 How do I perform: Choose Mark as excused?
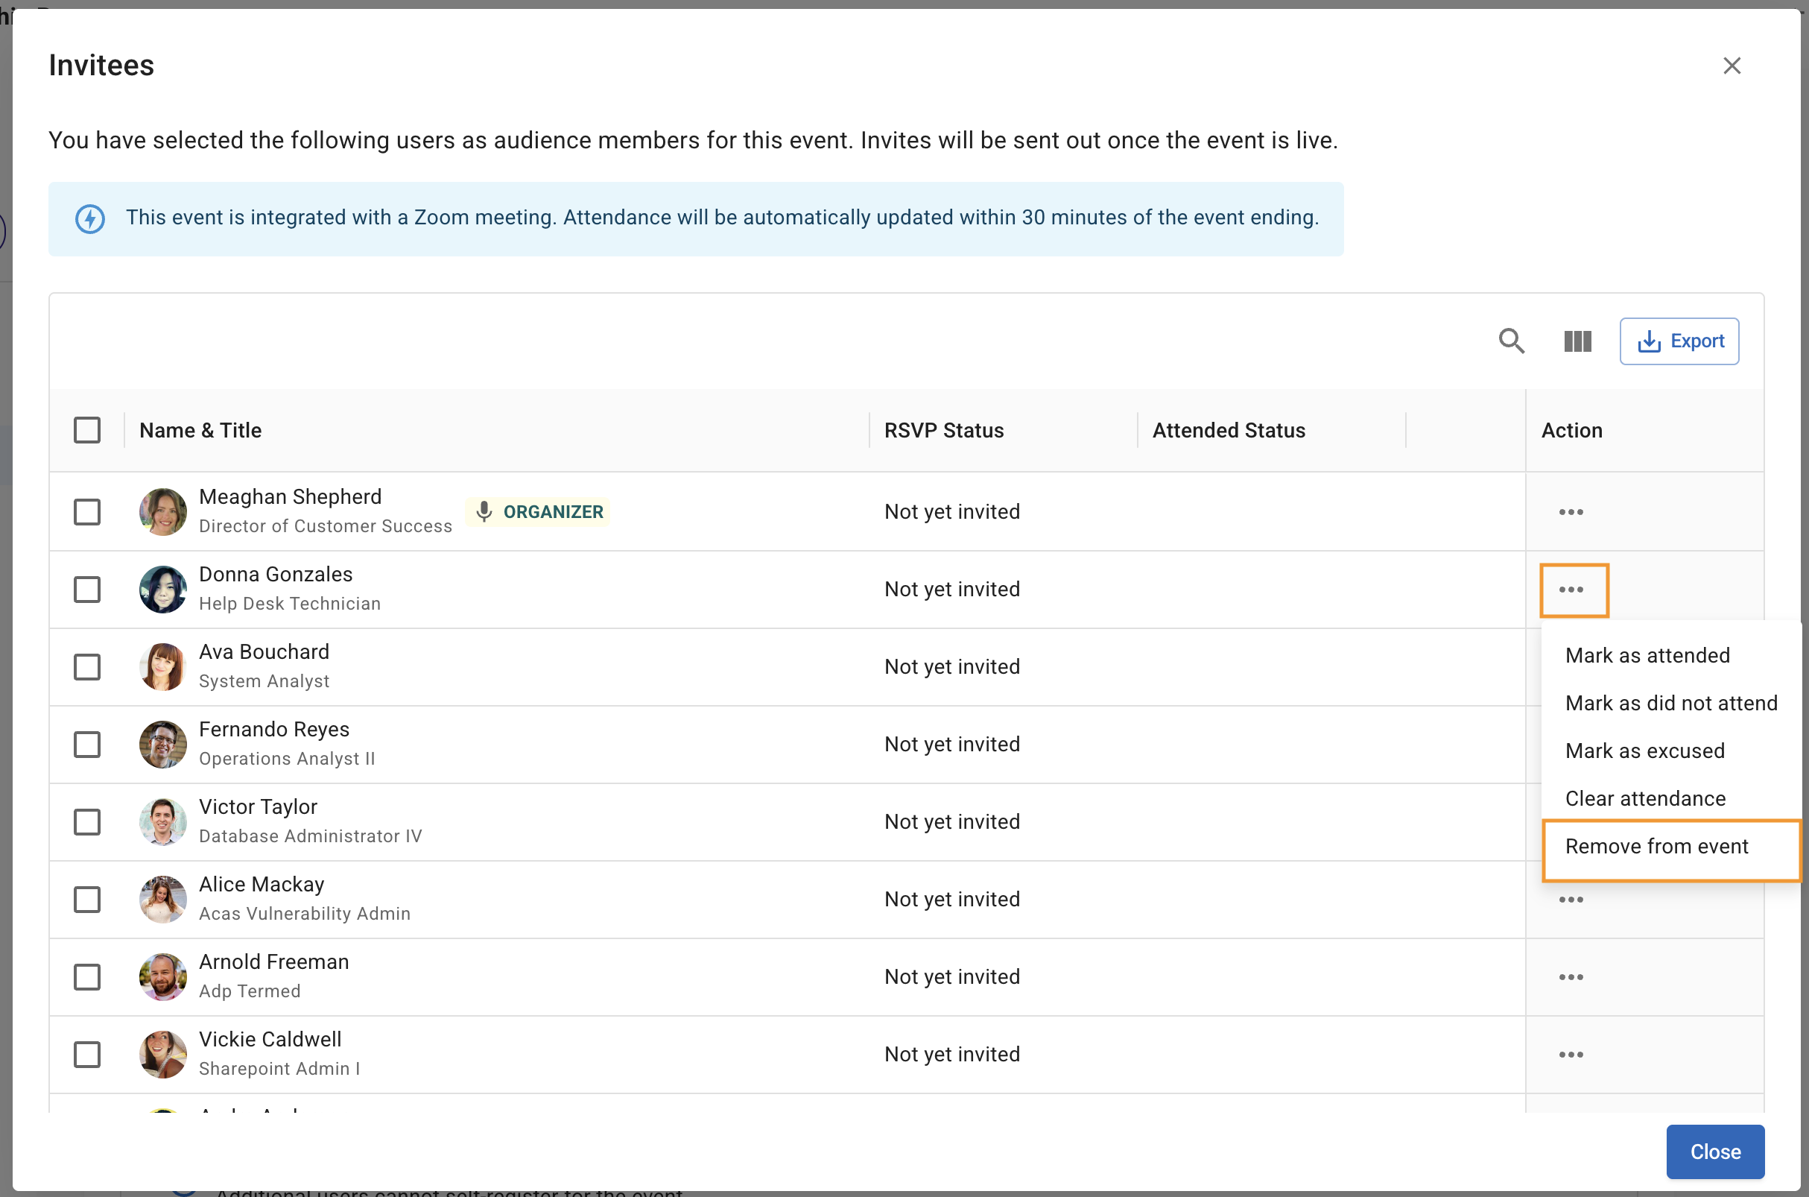point(1644,751)
